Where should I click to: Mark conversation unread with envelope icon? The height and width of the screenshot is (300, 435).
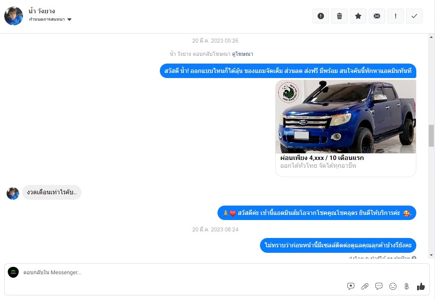pyautogui.click(x=377, y=16)
